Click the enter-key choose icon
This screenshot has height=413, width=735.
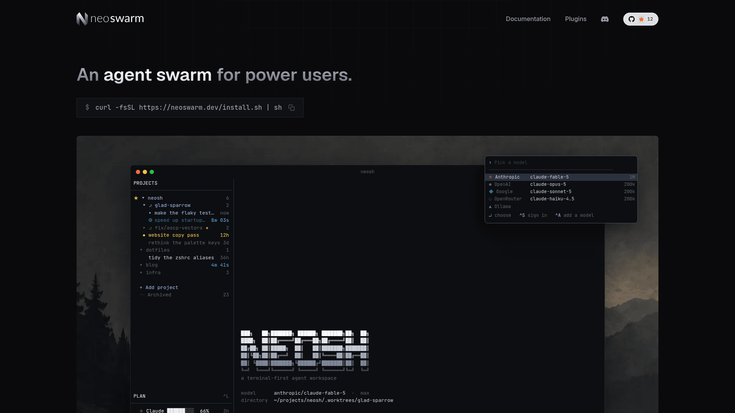490,215
